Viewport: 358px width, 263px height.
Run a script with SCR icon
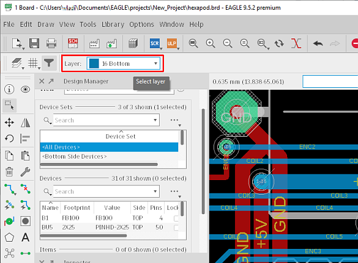pyautogui.click(x=155, y=43)
